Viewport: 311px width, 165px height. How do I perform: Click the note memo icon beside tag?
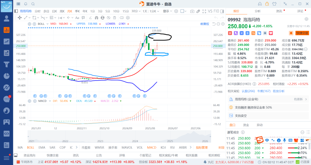click(x=265, y=33)
